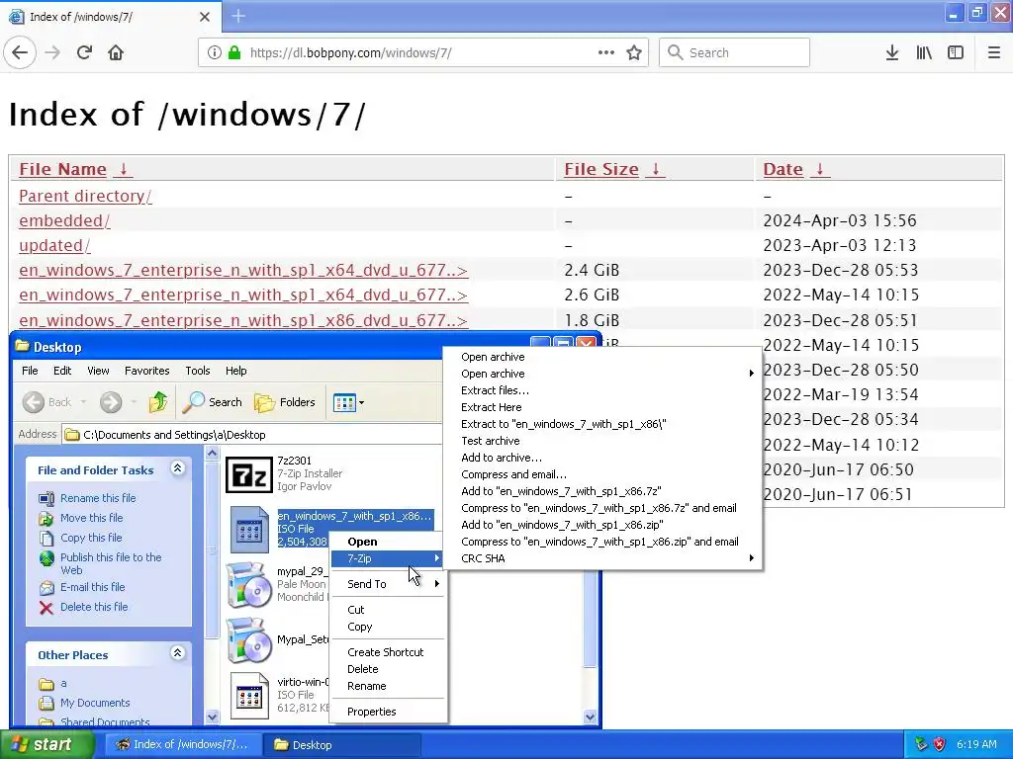
Task: Click Publish this file to the Web
Action: pos(111,563)
